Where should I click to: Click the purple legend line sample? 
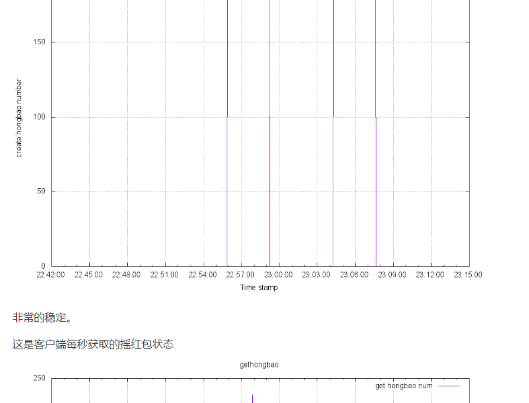click(x=450, y=386)
